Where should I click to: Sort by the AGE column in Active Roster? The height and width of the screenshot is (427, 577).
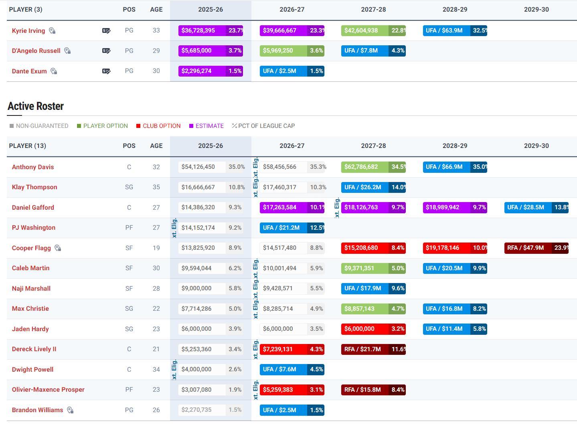point(156,146)
